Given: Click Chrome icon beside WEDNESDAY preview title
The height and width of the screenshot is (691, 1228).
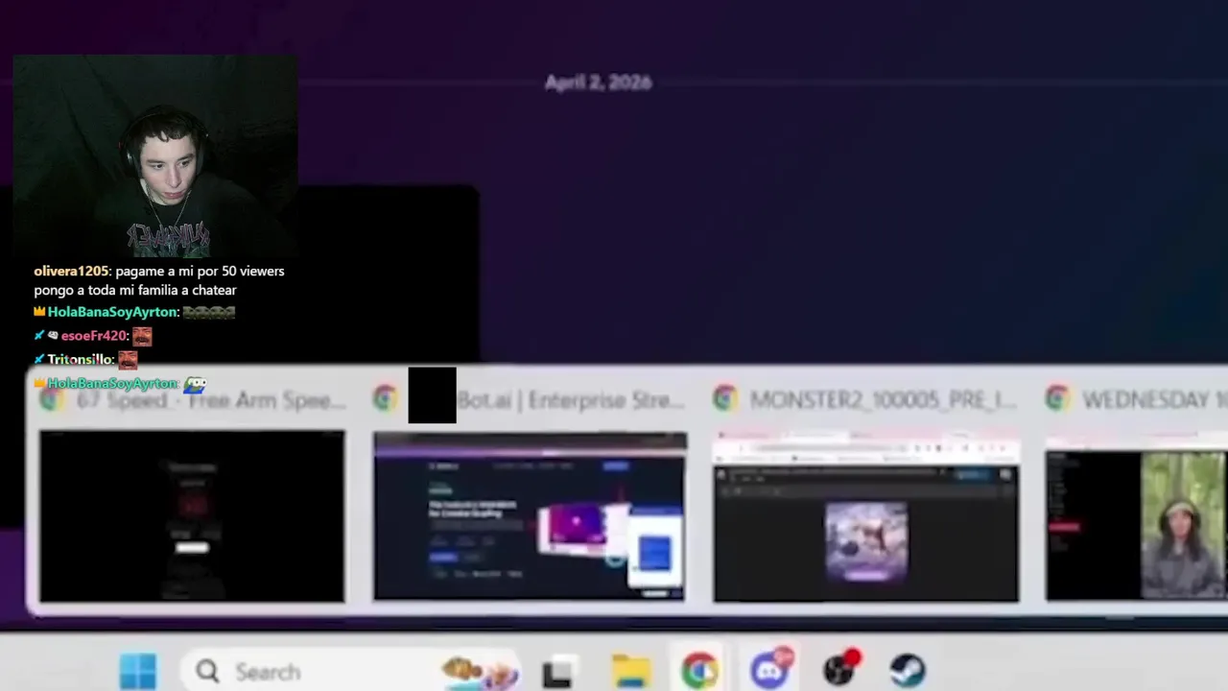Looking at the screenshot, I should (x=1057, y=399).
